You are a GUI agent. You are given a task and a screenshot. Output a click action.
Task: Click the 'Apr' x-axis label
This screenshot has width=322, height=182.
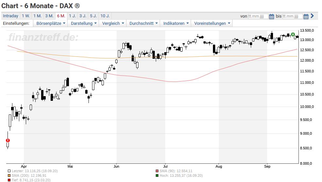[24, 166]
